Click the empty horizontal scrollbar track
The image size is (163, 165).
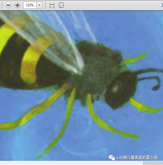point(71,163)
